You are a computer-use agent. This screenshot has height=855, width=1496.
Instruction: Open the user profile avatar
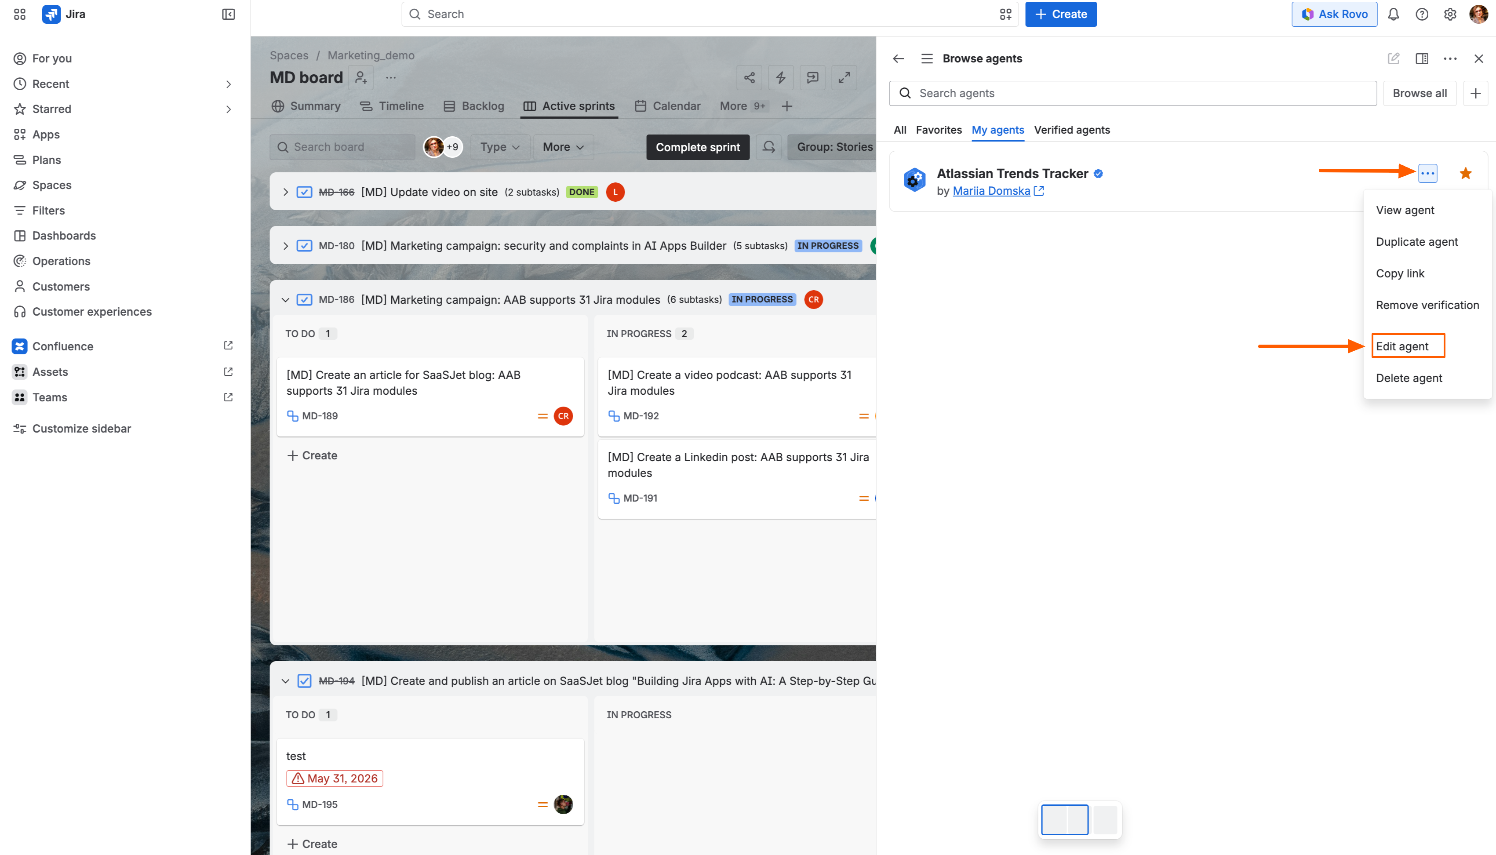[x=1478, y=14]
